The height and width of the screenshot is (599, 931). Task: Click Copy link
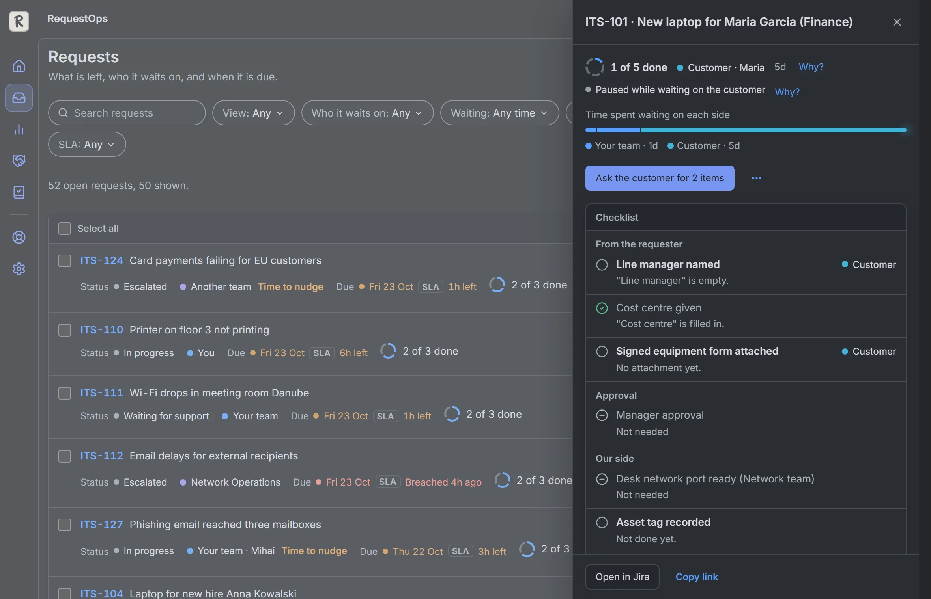click(697, 577)
